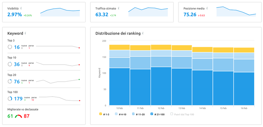Select the Migliorate vs declassate gauge icon
This screenshot has width=263, height=127.
pos(19,116)
